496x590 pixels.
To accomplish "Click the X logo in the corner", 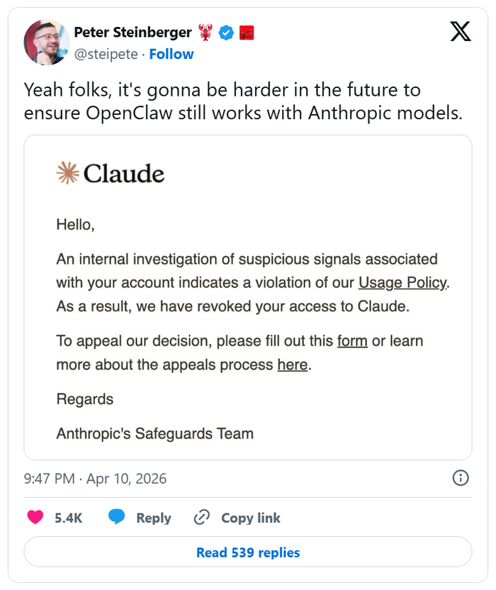I will pos(461,32).
